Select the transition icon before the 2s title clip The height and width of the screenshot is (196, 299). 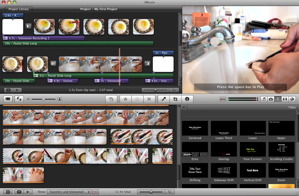[x=147, y=63]
